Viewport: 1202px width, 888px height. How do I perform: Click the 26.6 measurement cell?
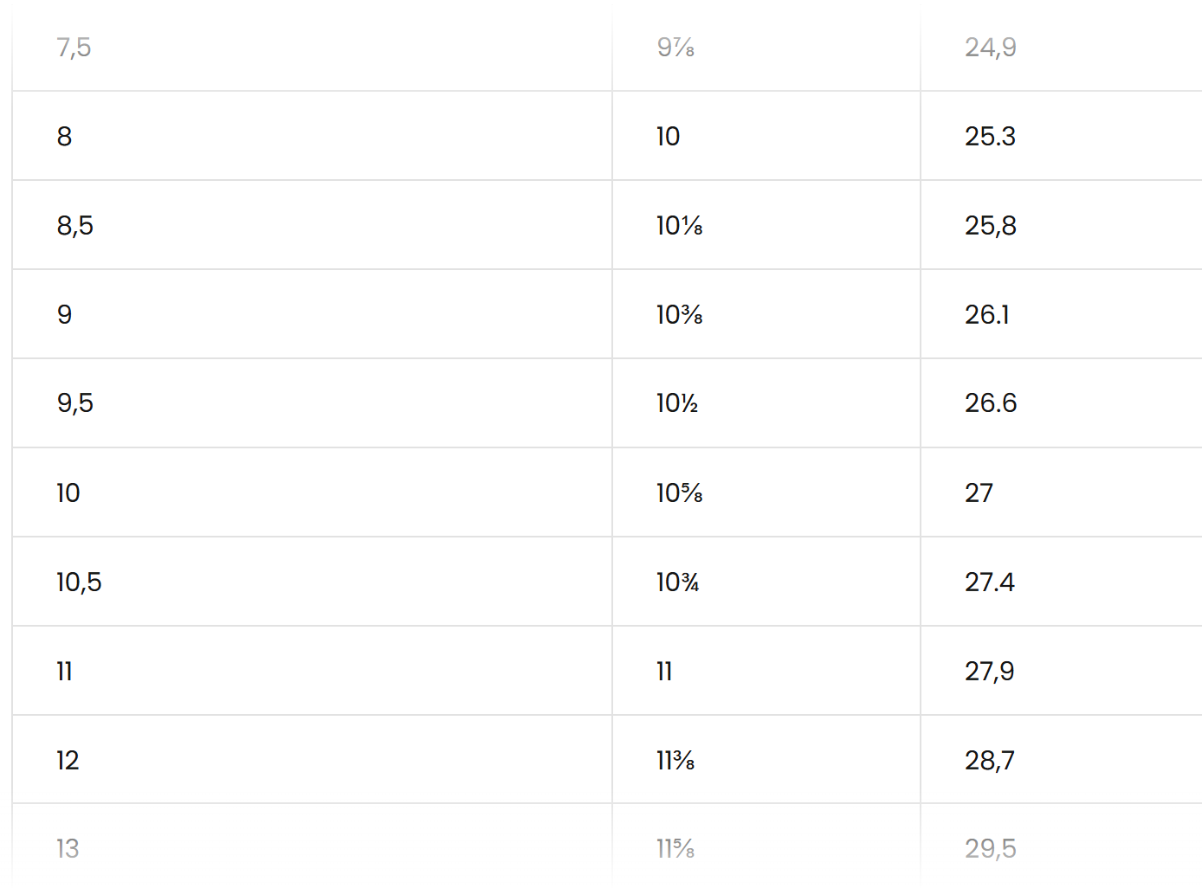pyautogui.click(x=990, y=403)
